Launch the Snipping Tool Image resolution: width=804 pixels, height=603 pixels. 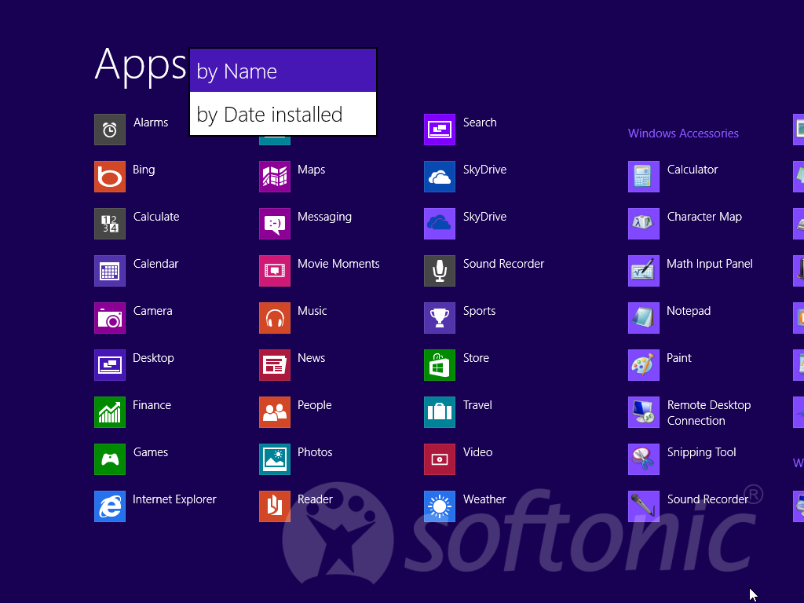point(644,459)
